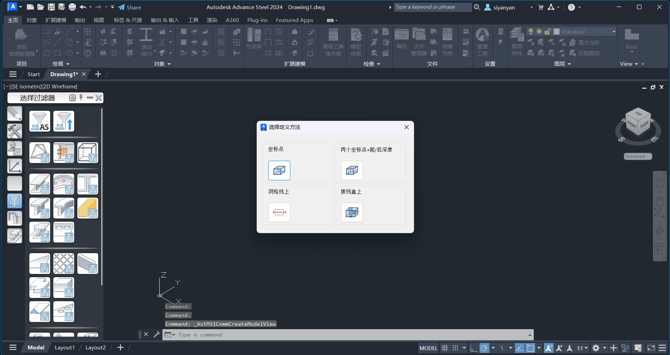Add a new drawing tab with plus button
670x355 pixels.
pyautogui.click(x=98, y=74)
